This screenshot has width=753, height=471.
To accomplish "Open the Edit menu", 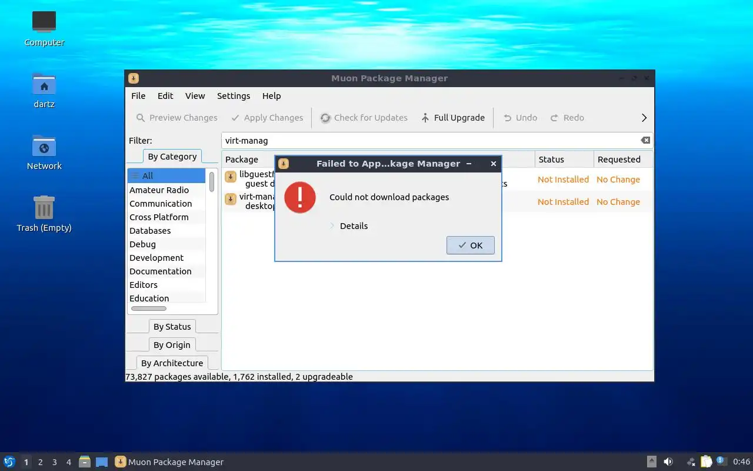I will [165, 96].
